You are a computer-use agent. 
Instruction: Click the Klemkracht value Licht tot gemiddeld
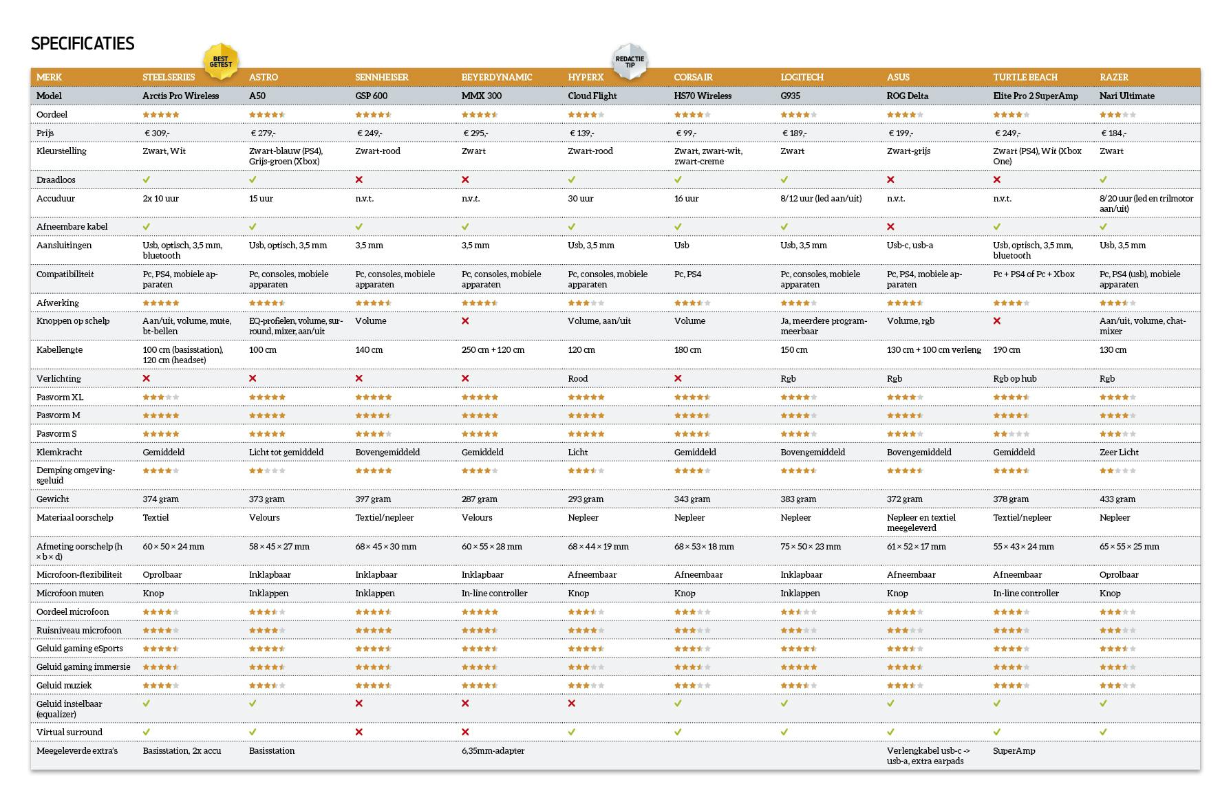pos(286,452)
